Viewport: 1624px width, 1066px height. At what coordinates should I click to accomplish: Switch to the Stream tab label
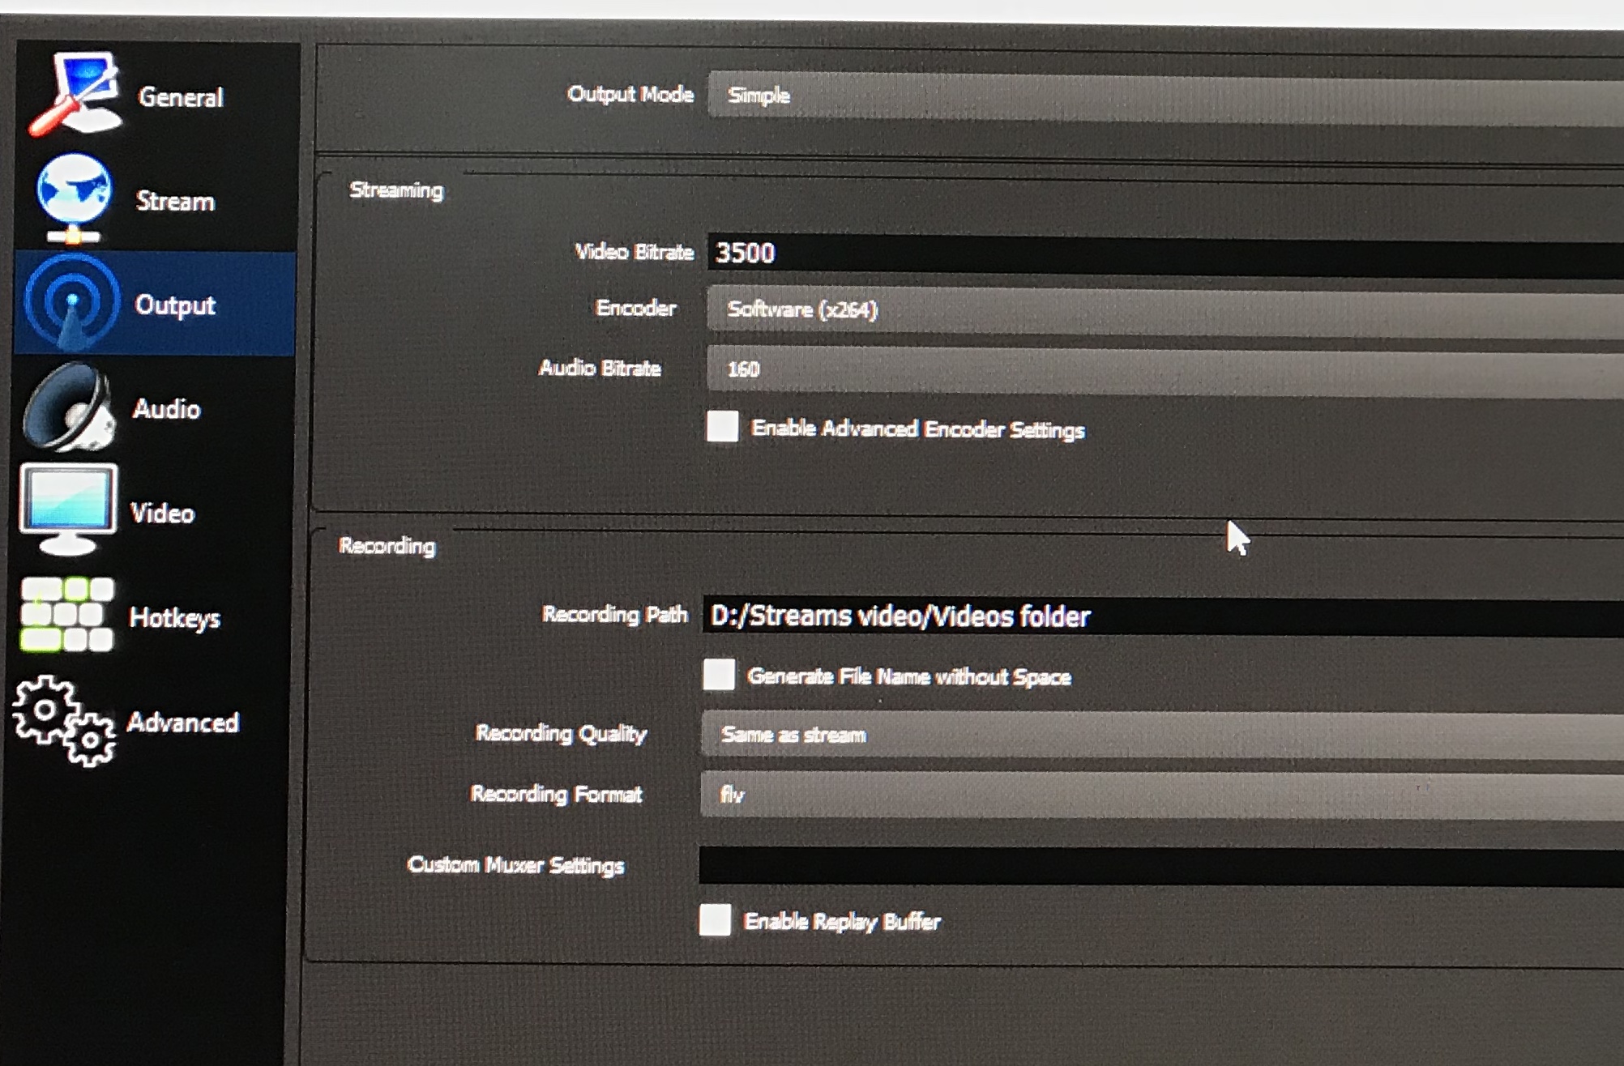(175, 201)
